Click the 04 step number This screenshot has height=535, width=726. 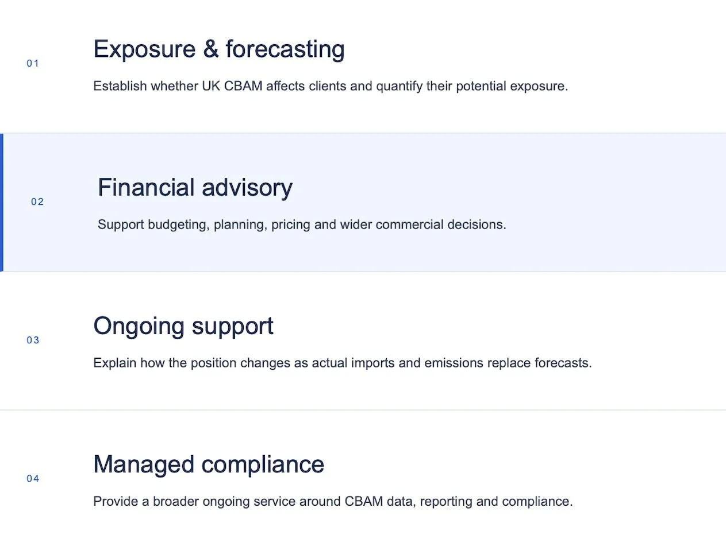coord(33,479)
